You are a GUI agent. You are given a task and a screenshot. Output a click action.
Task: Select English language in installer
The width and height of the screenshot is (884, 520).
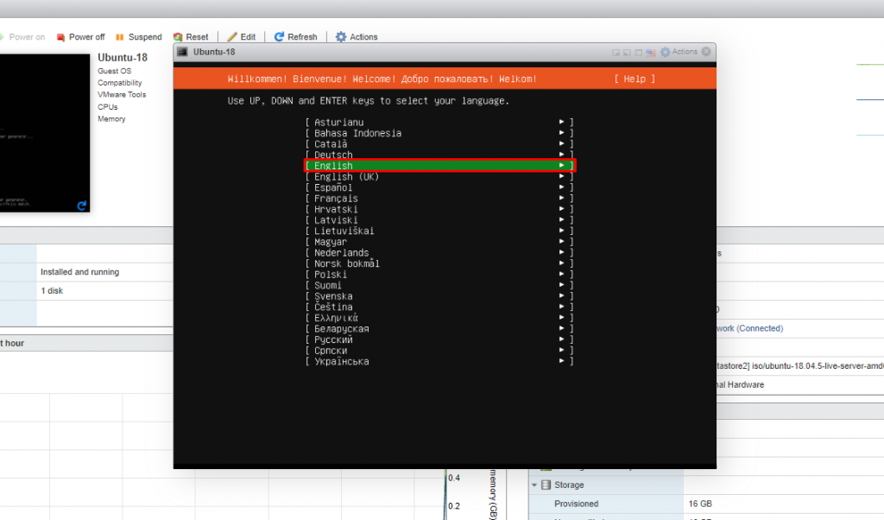point(439,166)
